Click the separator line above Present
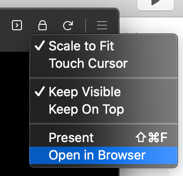Screen dimensions: 183x176 (103, 124)
